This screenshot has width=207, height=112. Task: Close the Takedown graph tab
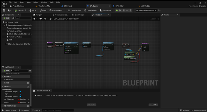[109, 15]
